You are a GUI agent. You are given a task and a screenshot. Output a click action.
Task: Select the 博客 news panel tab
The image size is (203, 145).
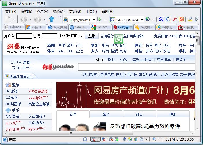point(173,114)
